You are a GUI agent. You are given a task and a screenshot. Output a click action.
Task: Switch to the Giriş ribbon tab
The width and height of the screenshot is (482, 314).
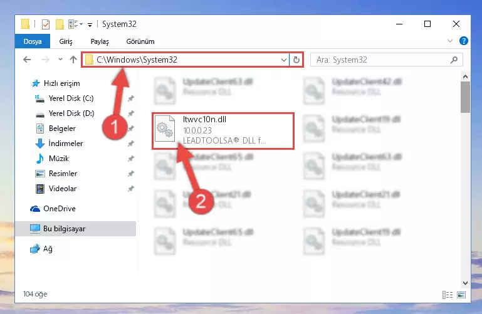pos(66,41)
